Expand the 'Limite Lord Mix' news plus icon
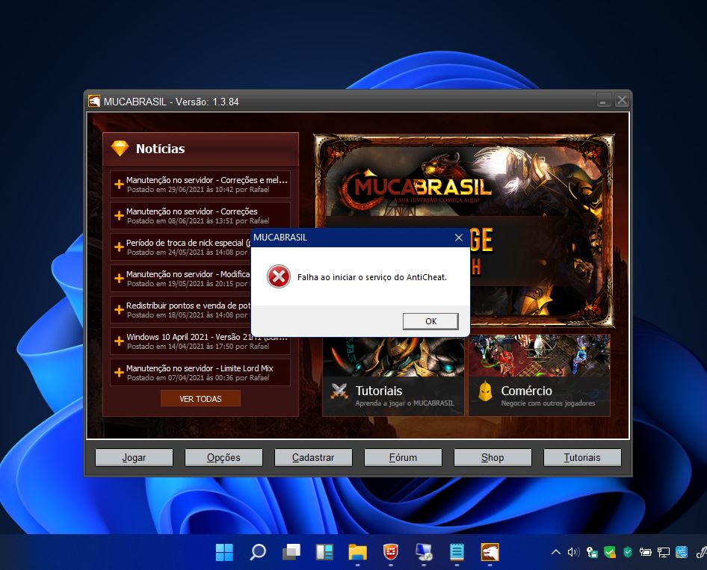Image resolution: width=707 pixels, height=570 pixels. click(119, 373)
